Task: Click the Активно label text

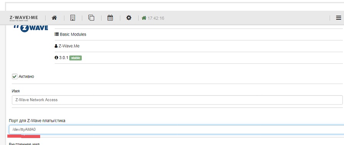Action: [x=26, y=77]
